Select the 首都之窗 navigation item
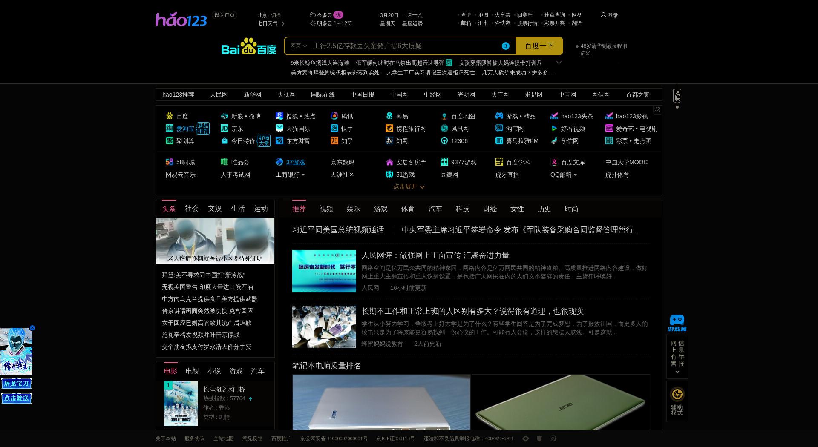Image resolution: width=818 pixels, height=447 pixels. pos(638,95)
